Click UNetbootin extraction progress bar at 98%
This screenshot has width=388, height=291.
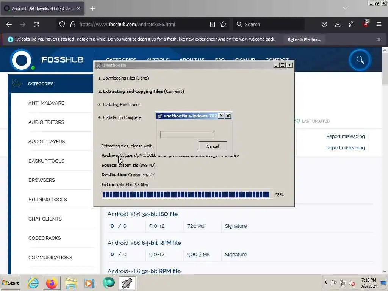pos(187,194)
